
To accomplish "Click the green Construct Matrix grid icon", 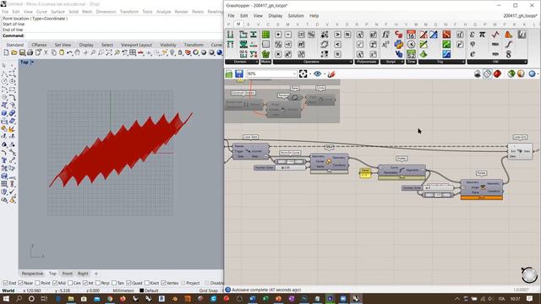I will tap(265, 35).
